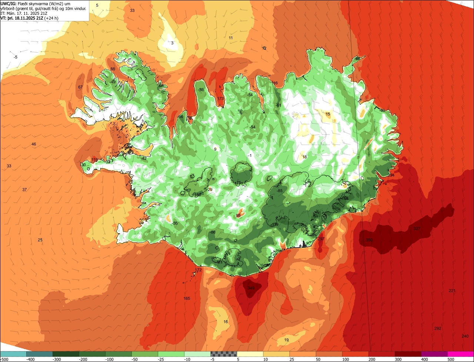474x362 pixels.
Task: Click the -200 to -100 legend color swatch
Action: tap(92, 354)
